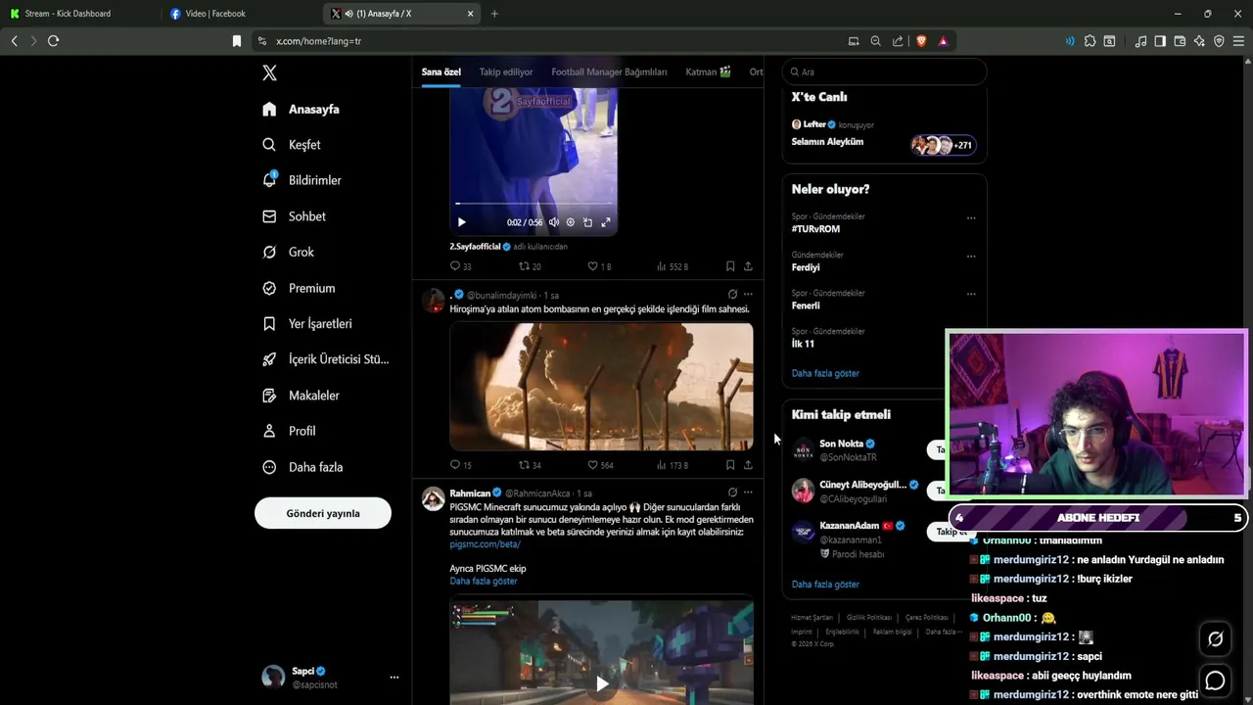Open Keşfet search page
Image resolution: width=1253 pixels, height=705 pixels.
[292, 145]
